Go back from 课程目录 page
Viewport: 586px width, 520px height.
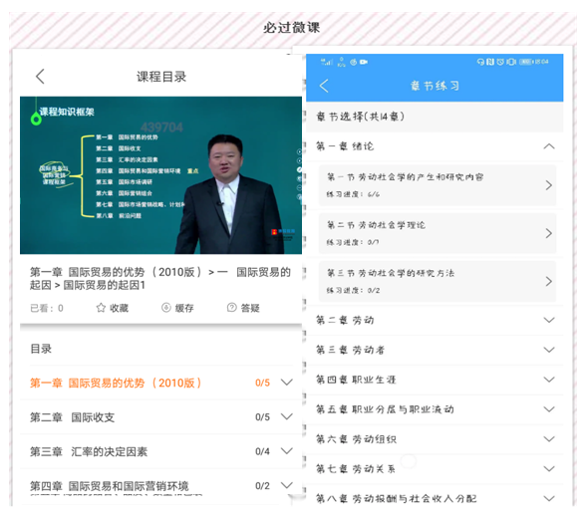40,76
